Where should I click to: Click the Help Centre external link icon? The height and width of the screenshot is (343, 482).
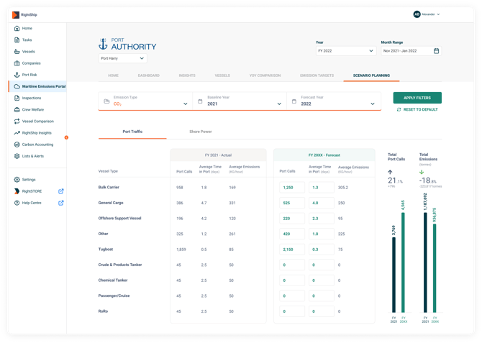click(x=61, y=203)
